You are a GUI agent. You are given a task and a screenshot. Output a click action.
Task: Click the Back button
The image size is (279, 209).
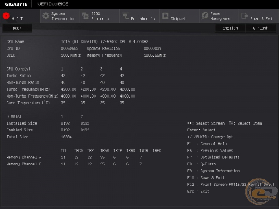17,28
